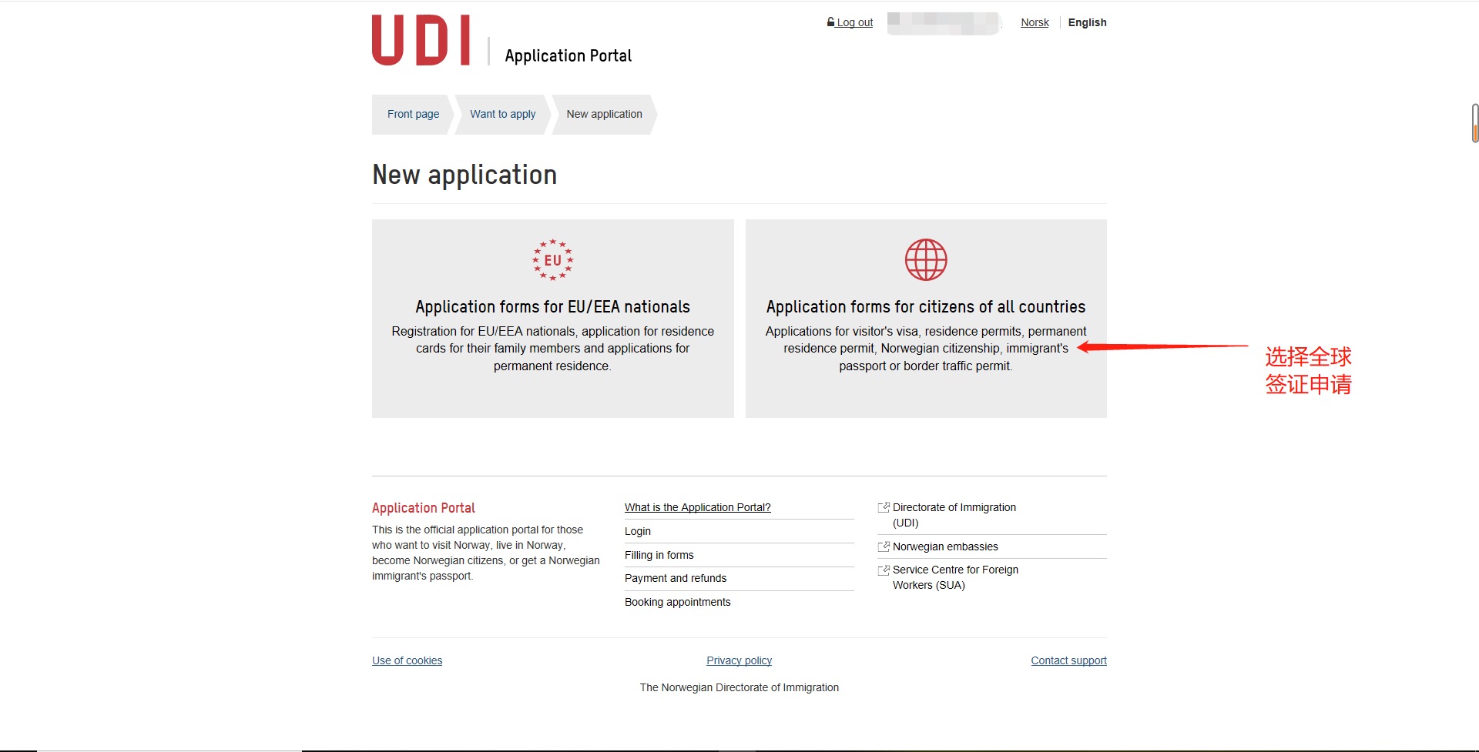Open Payment and refunds link

pyautogui.click(x=675, y=578)
